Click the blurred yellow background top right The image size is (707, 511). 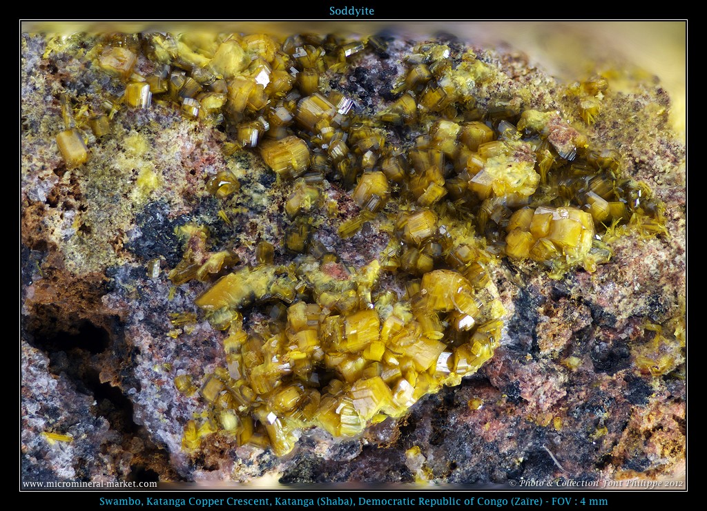642,48
